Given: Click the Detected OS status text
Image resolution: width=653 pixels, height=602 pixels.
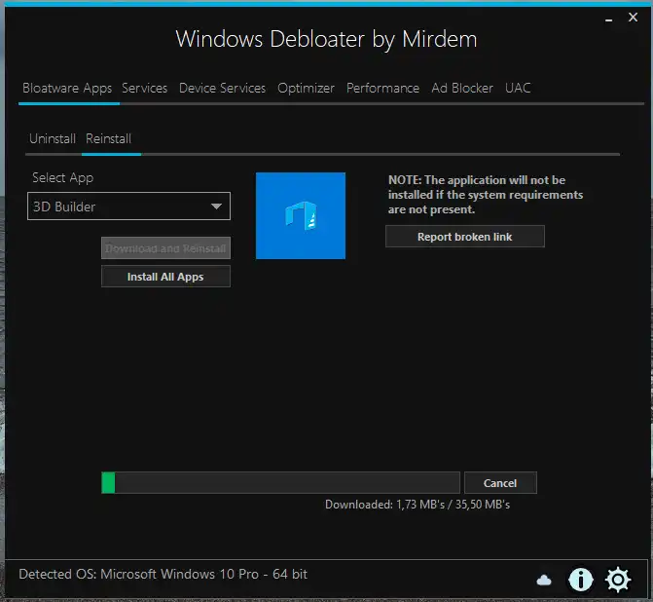Looking at the screenshot, I should click(x=163, y=575).
